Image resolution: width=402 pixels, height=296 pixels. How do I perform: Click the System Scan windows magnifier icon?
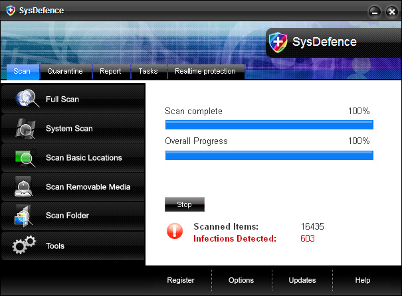25,129
